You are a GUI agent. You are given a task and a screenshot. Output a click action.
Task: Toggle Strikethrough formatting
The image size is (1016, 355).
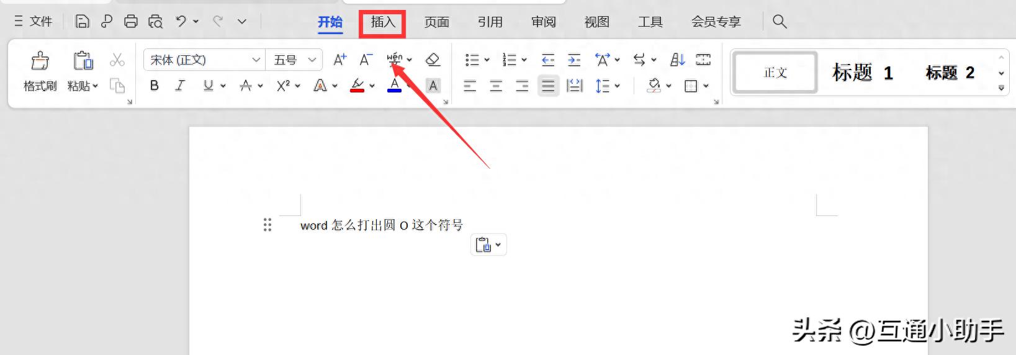coord(246,86)
